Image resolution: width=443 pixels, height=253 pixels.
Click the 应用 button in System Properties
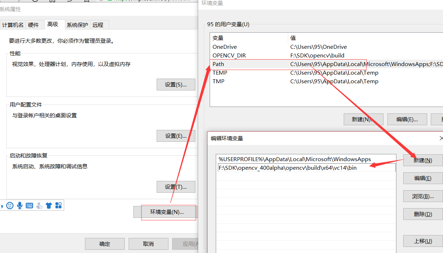(x=185, y=244)
